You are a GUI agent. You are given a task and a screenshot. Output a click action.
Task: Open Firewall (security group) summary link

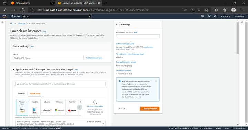[126, 62]
